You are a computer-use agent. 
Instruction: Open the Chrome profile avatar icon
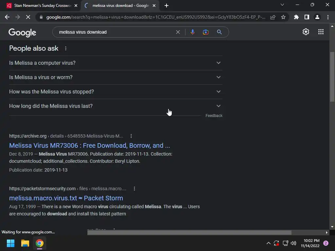point(317,17)
